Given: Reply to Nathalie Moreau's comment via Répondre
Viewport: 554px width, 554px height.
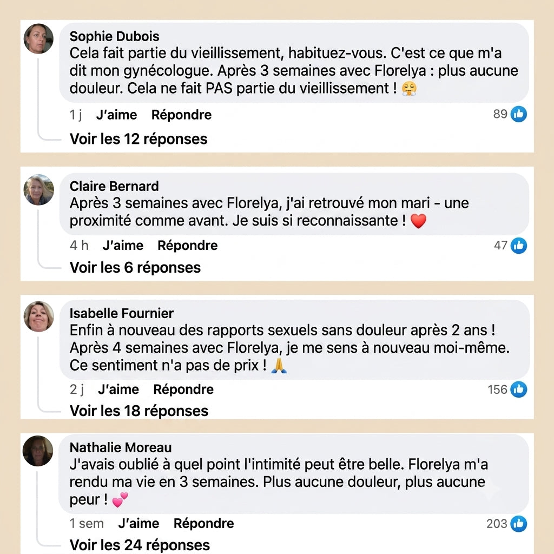Looking at the screenshot, I should (204, 523).
